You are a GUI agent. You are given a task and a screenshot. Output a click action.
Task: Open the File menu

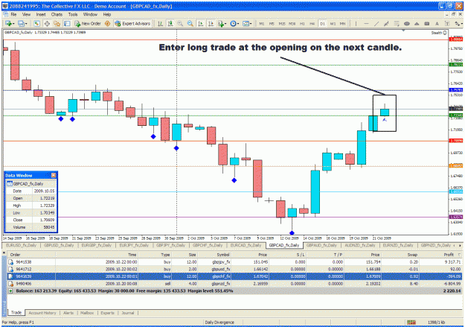(13, 14)
